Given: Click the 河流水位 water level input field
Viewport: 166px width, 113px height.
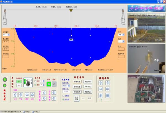Looking at the screenshot, I should (x=66, y=91).
